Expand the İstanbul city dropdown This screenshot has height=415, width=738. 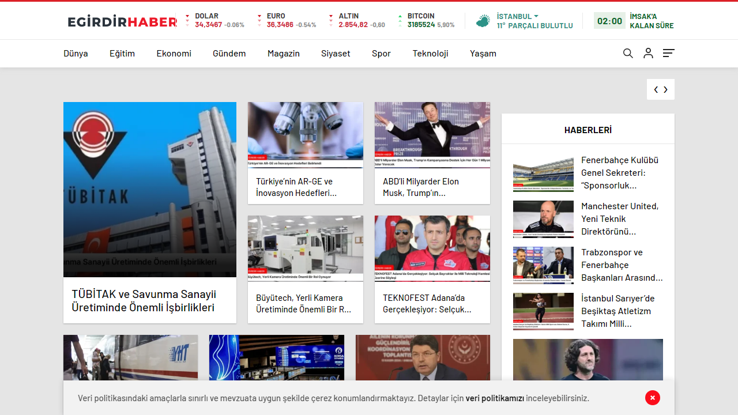tap(517, 16)
